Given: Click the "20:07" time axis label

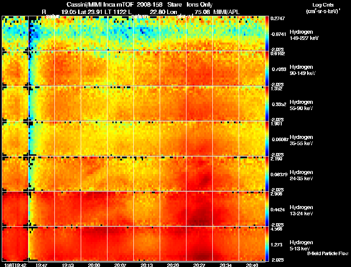Looking at the screenshot, I should point(120,265).
